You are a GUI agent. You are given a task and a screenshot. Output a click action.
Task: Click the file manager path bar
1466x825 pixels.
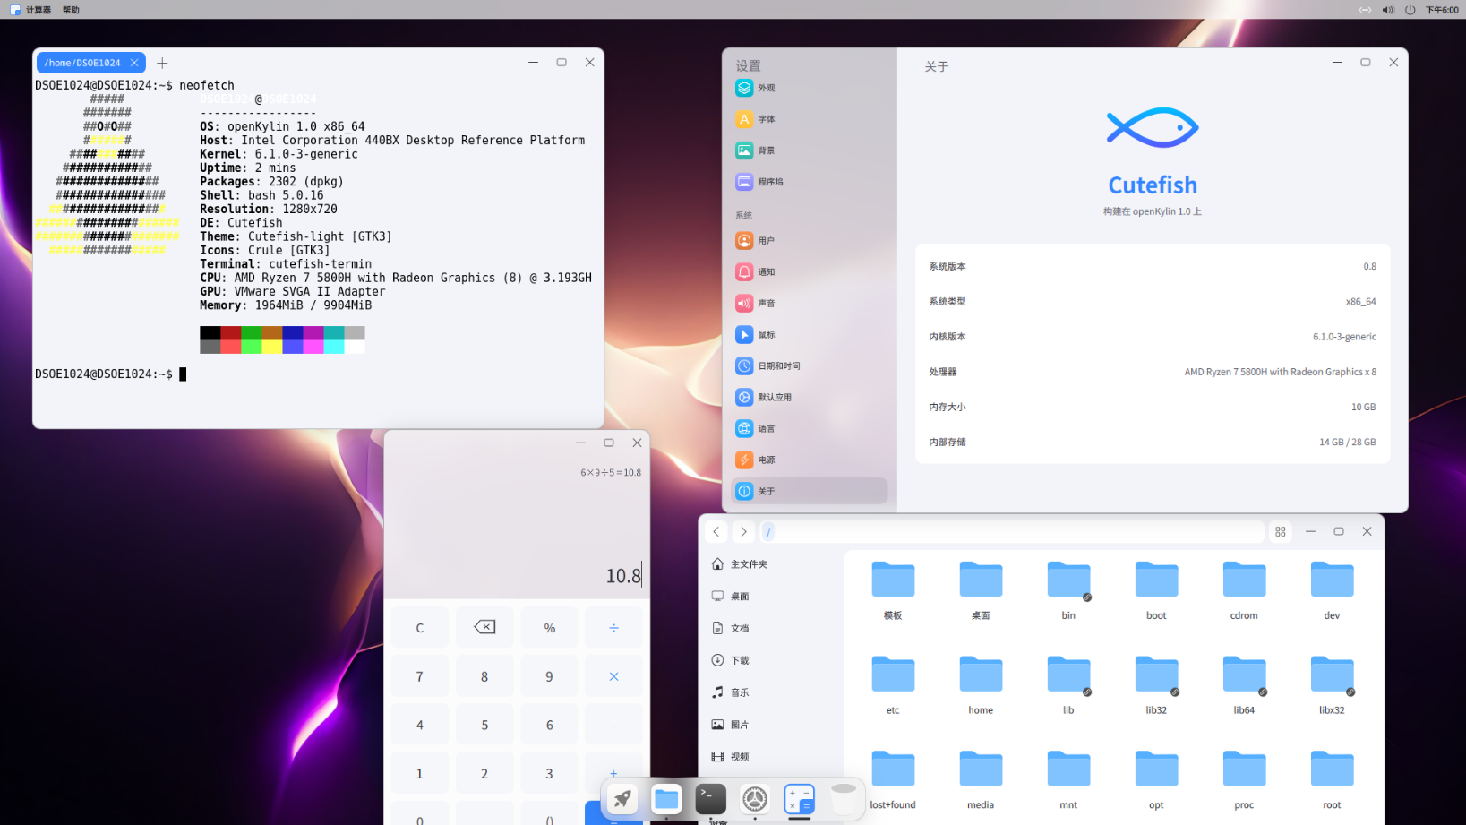pos(1012,532)
